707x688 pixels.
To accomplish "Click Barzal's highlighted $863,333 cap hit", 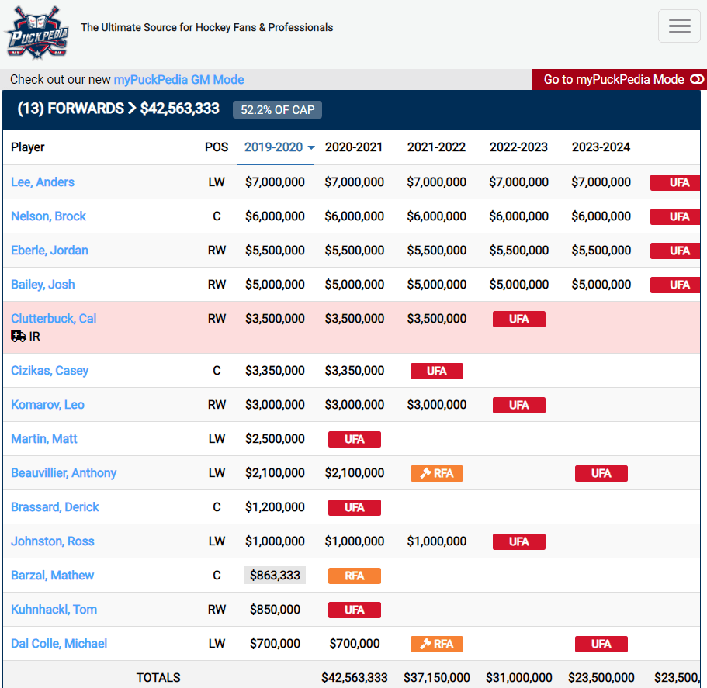I will click(275, 576).
